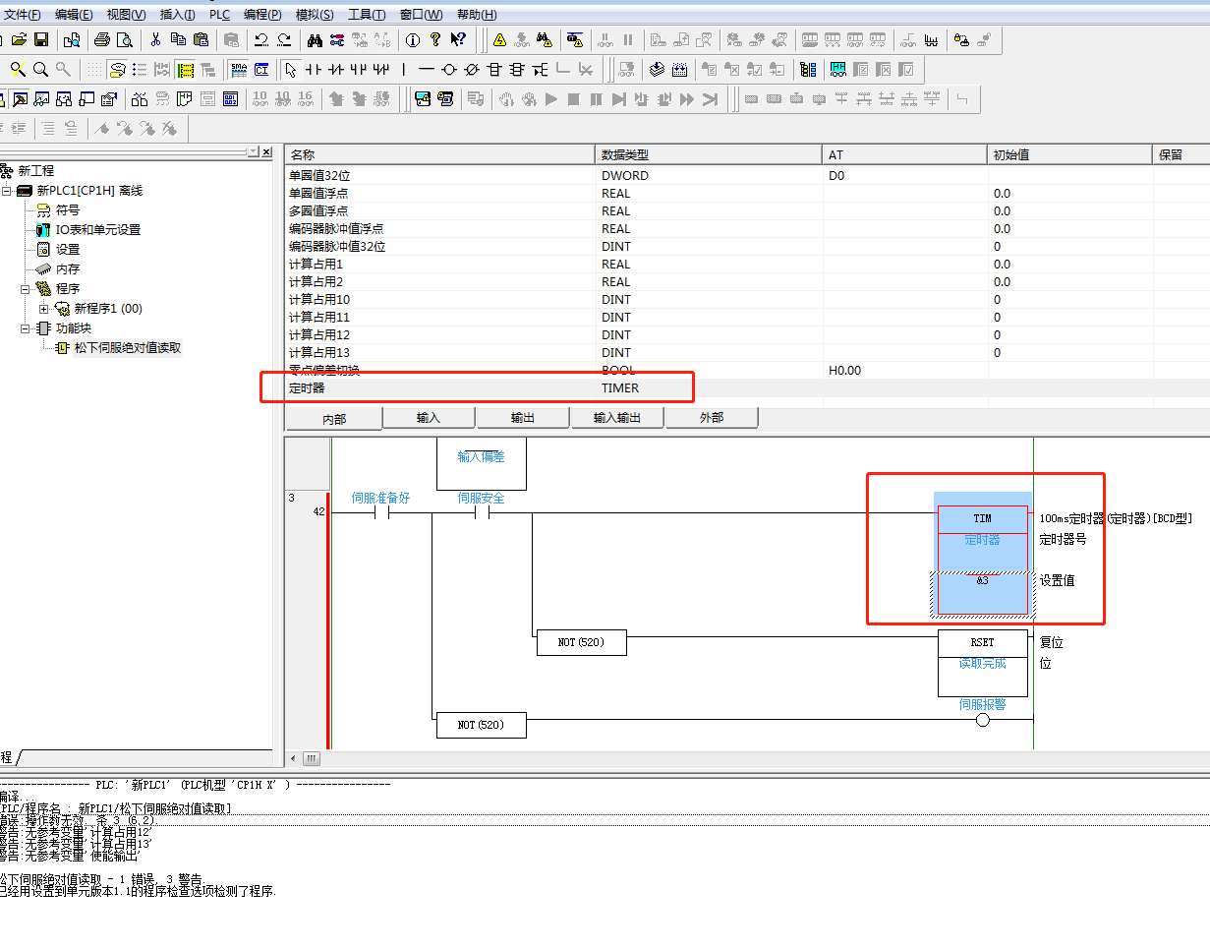Toggle the show symbol comments button
This screenshot has height=950, width=1210.
pyautogui.click(x=117, y=70)
